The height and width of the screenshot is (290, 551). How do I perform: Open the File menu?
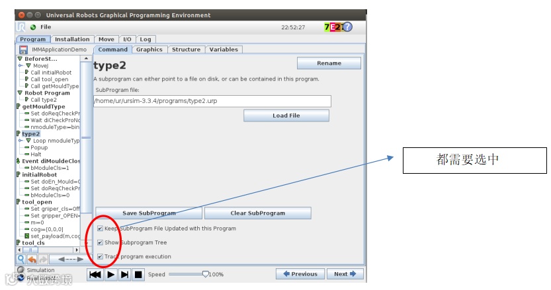tap(46, 27)
